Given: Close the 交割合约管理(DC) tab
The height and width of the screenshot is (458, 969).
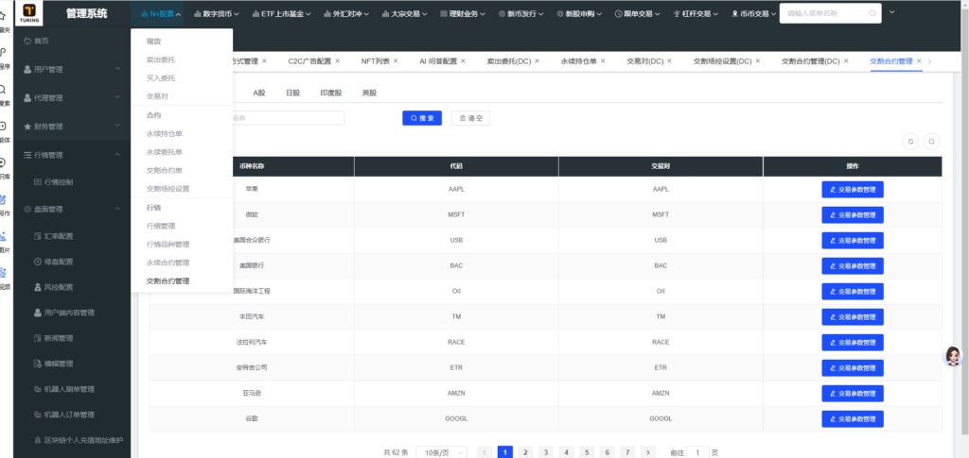Looking at the screenshot, I should tap(847, 61).
